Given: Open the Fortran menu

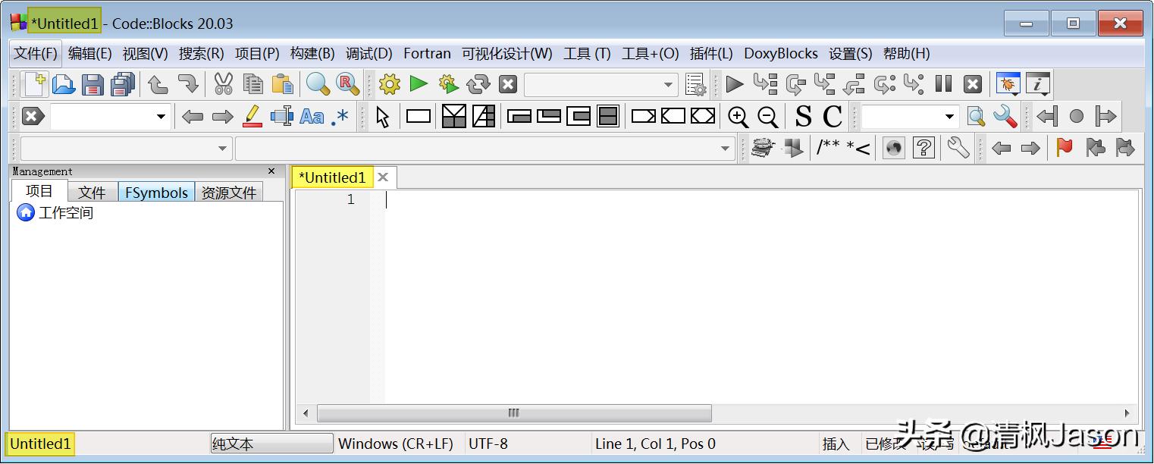Looking at the screenshot, I should click(427, 53).
